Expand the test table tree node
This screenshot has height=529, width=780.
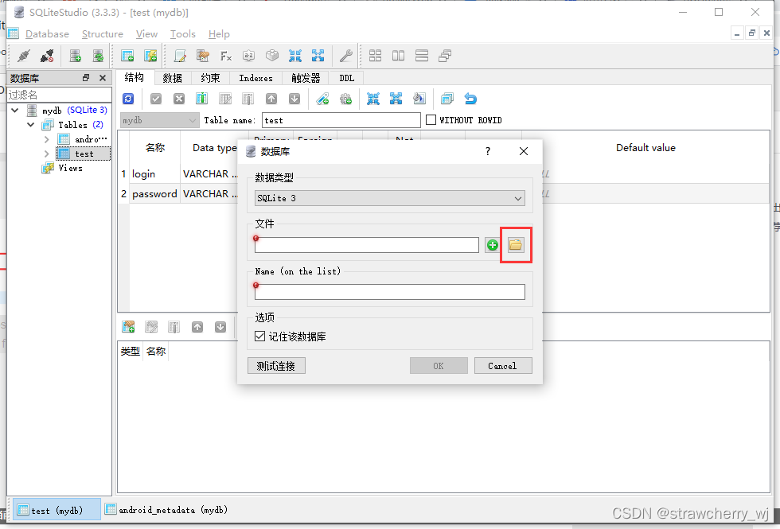47,154
